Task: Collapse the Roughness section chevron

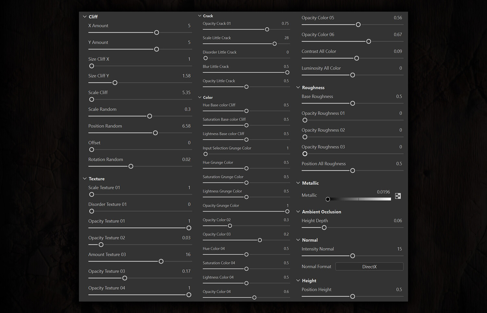Action: click(298, 87)
